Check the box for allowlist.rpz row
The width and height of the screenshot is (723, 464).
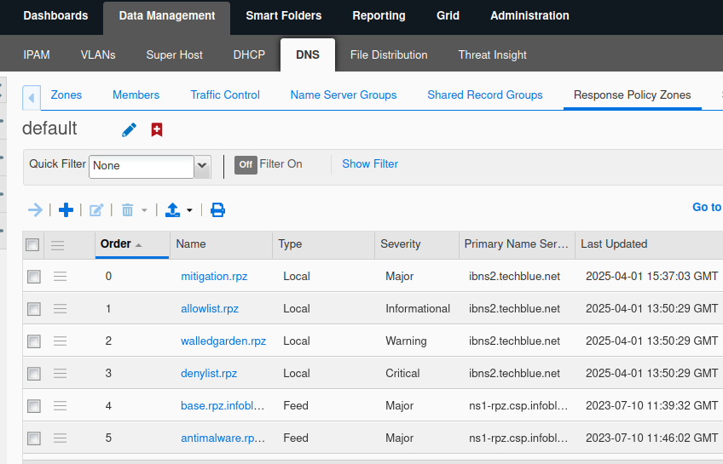[33, 309]
